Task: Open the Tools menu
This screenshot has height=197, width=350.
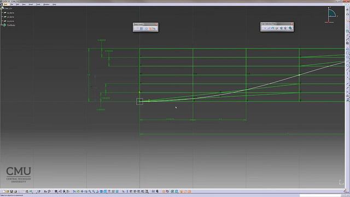Action: click(38, 4)
